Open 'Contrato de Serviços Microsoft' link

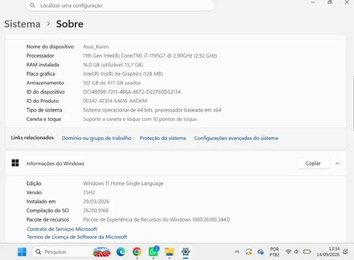(x=62, y=229)
